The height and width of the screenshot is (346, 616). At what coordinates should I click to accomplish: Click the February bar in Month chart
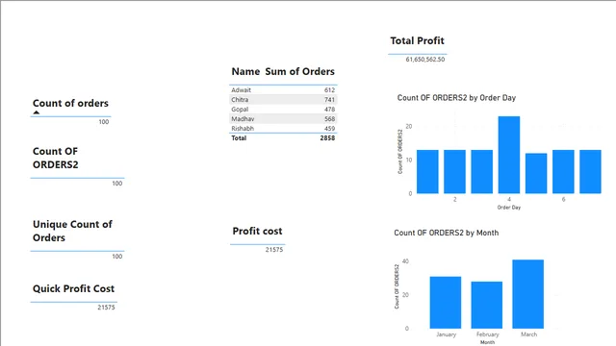[x=487, y=305]
